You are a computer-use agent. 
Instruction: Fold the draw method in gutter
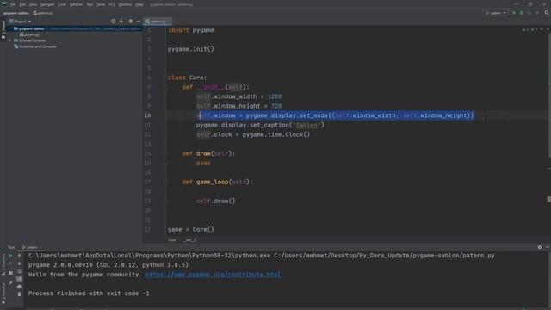166,153
